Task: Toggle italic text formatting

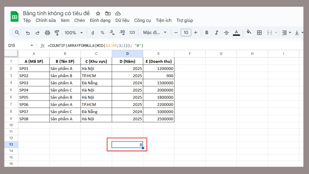Action: [x=216, y=33]
